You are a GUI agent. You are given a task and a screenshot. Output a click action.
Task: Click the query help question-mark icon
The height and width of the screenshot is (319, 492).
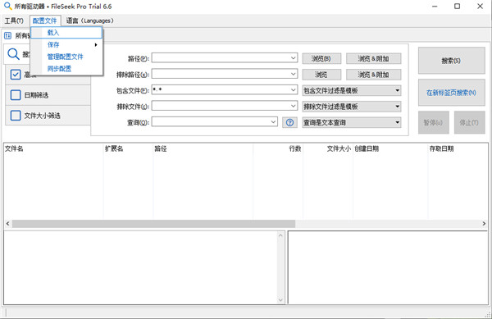pyautogui.click(x=289, y=122)
